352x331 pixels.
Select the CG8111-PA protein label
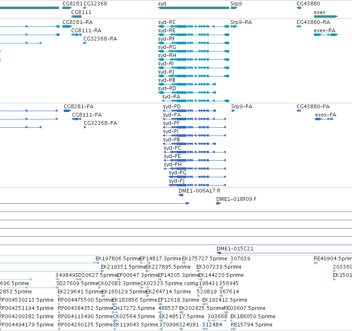[x=87, y=115]
